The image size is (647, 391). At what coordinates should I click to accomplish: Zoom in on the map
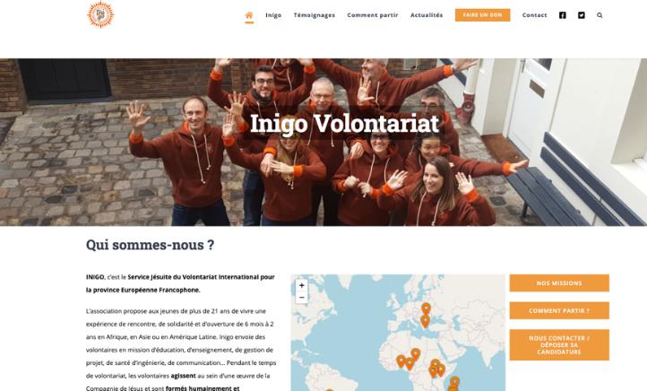click(302, 285)
